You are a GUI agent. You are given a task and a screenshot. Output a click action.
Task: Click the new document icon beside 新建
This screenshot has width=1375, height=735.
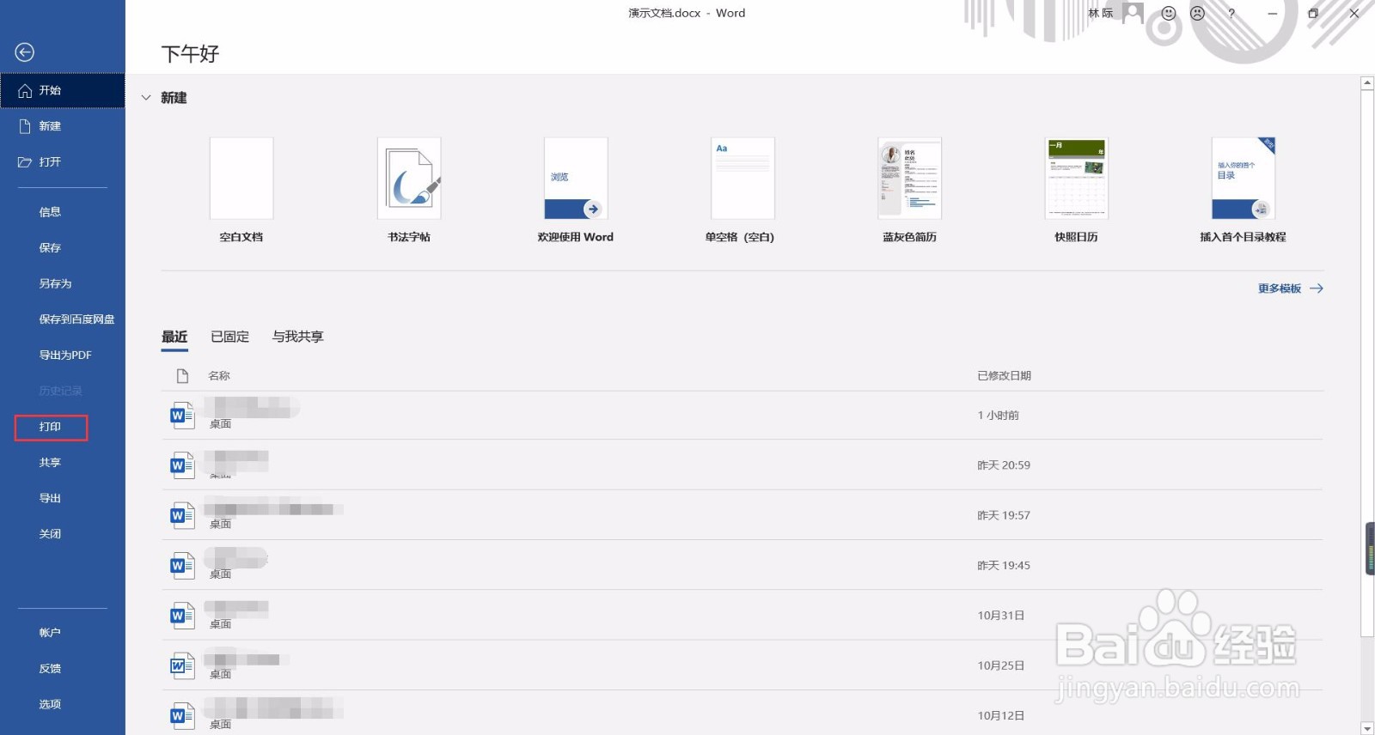[x=25, y=126]
